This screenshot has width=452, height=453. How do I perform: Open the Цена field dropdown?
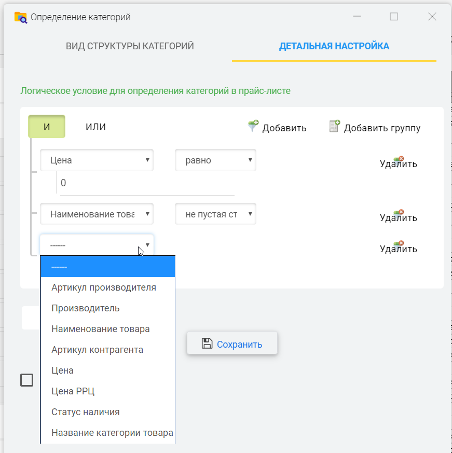pos(97,160)
